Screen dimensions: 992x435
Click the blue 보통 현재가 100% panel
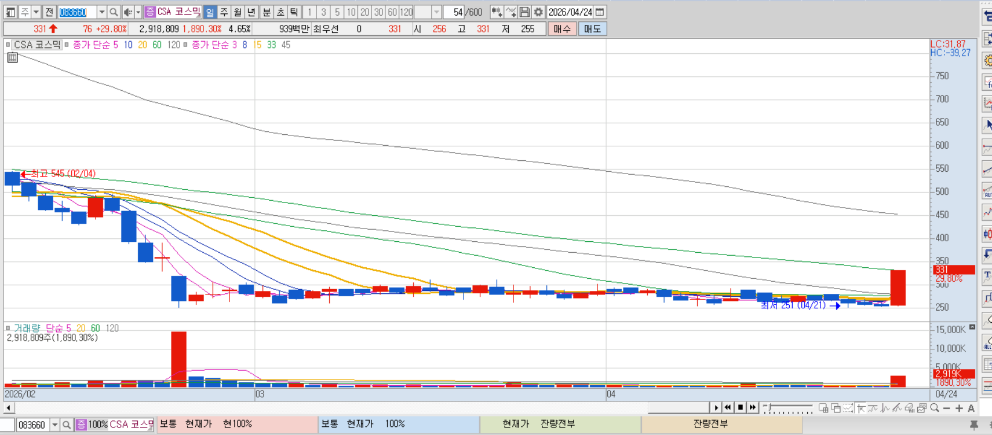[399, 424]
